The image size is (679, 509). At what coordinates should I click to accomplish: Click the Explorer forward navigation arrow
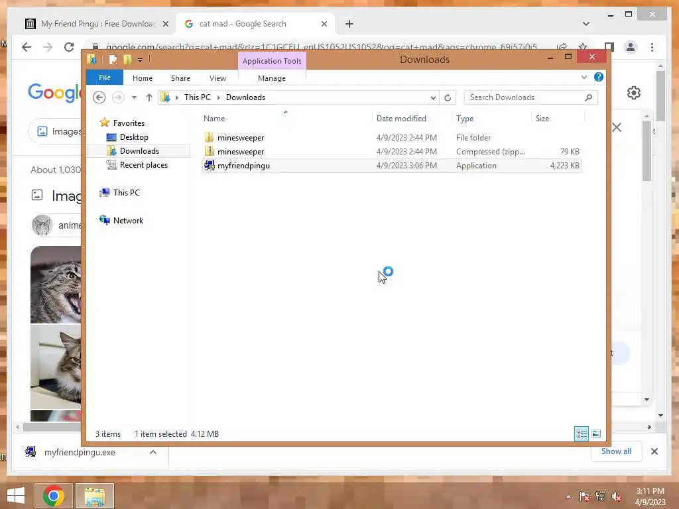pyautogui.click(x=118, y=97)
